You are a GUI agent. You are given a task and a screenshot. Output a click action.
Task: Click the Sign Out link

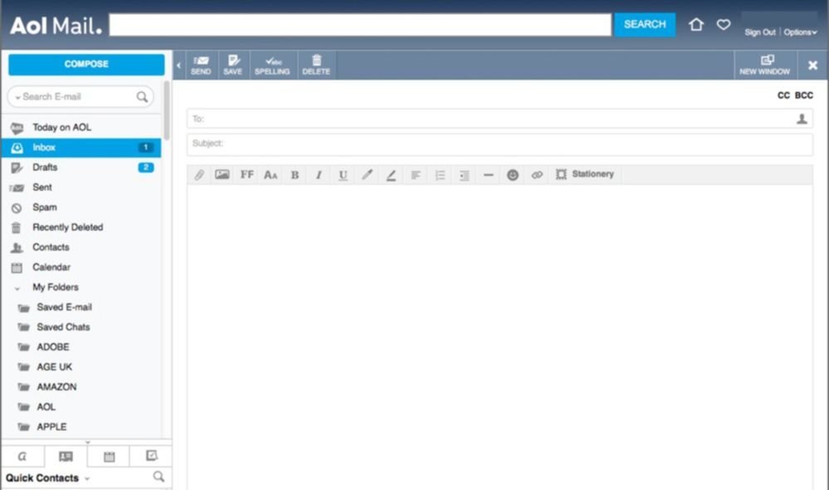[x=760, y=32]
